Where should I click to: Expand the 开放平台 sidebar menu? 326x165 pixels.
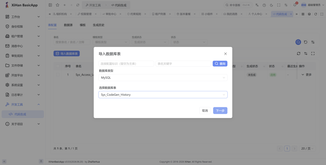point(23,75)
